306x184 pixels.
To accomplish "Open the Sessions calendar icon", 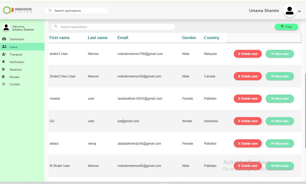I will [x=3, y=69].
